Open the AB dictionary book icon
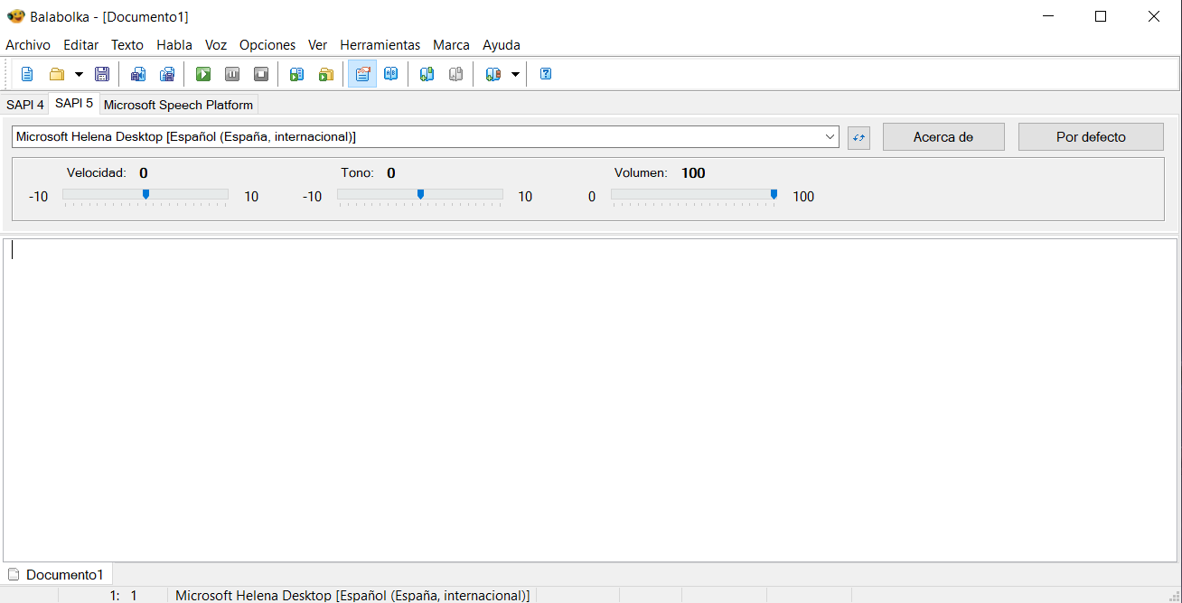 [390, 74]
